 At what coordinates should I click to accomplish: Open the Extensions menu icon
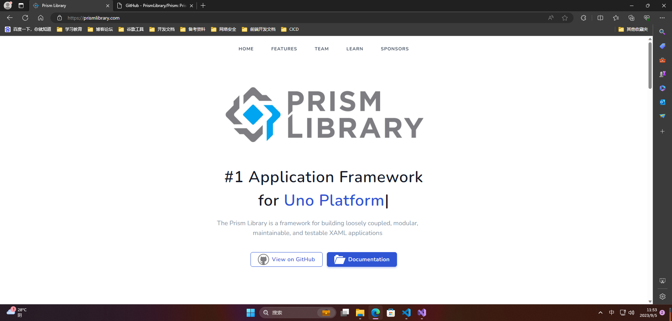point(583,18)
